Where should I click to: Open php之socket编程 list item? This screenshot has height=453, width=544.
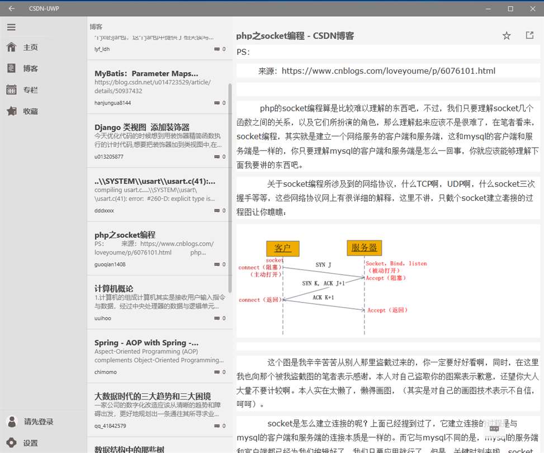[159, 248]
